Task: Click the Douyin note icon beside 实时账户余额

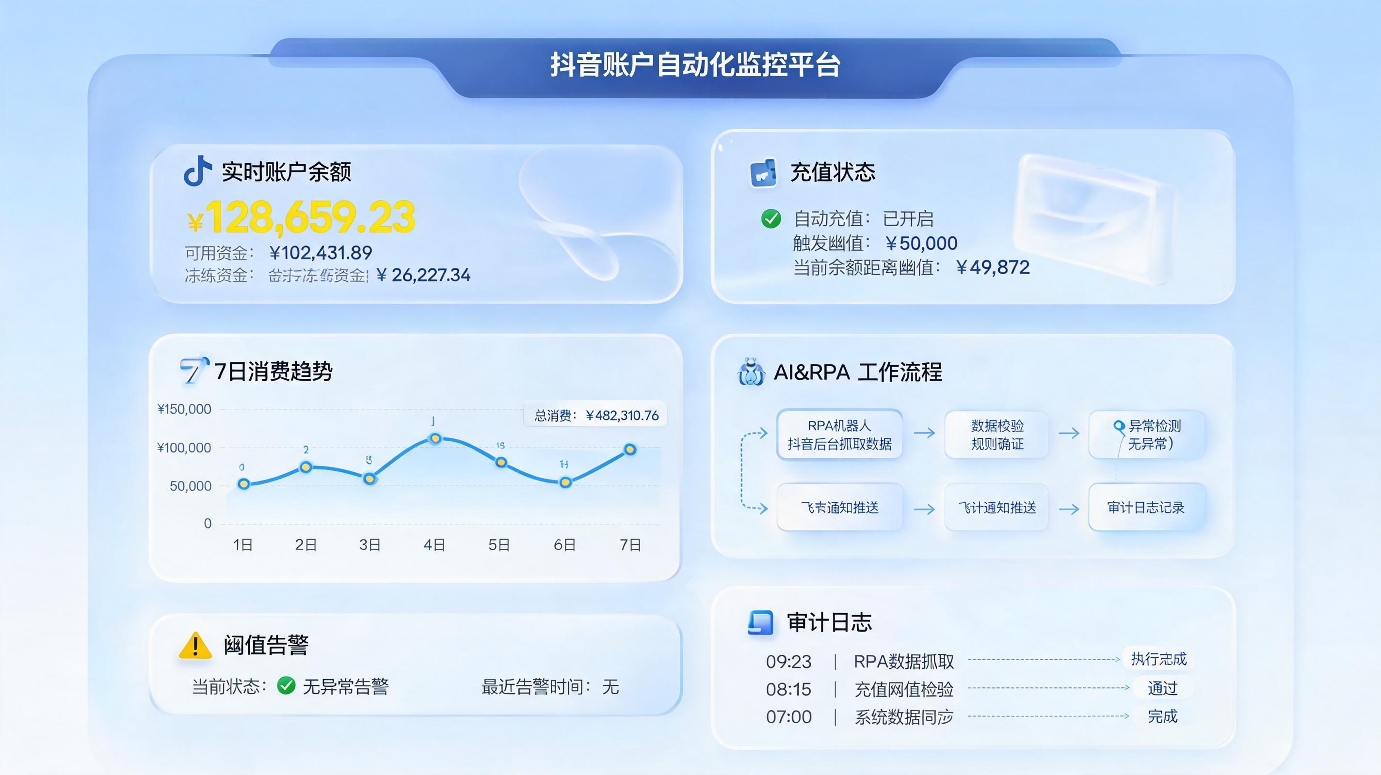Action: [x=197, y=171]
